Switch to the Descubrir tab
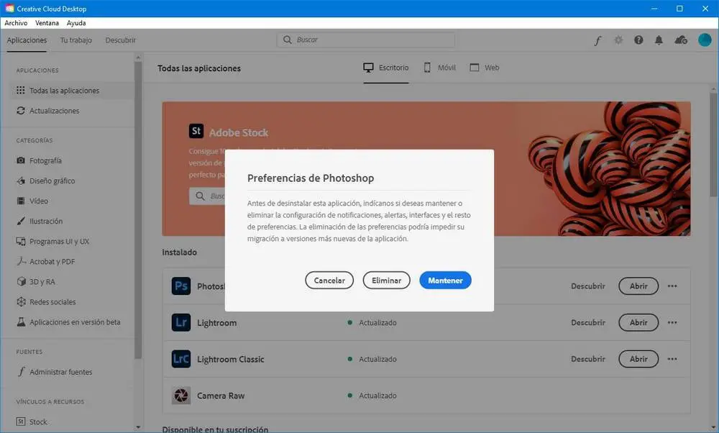719x433 pixels. (121, 40)
